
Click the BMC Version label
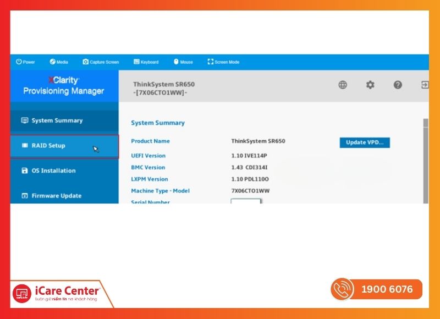148,168
